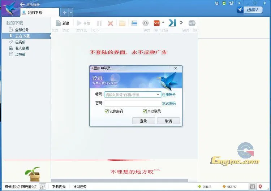Image resolution: width=271 pixels, height=191 pixels.
Task: Click the red location pin icon
Action: (260, 187)
